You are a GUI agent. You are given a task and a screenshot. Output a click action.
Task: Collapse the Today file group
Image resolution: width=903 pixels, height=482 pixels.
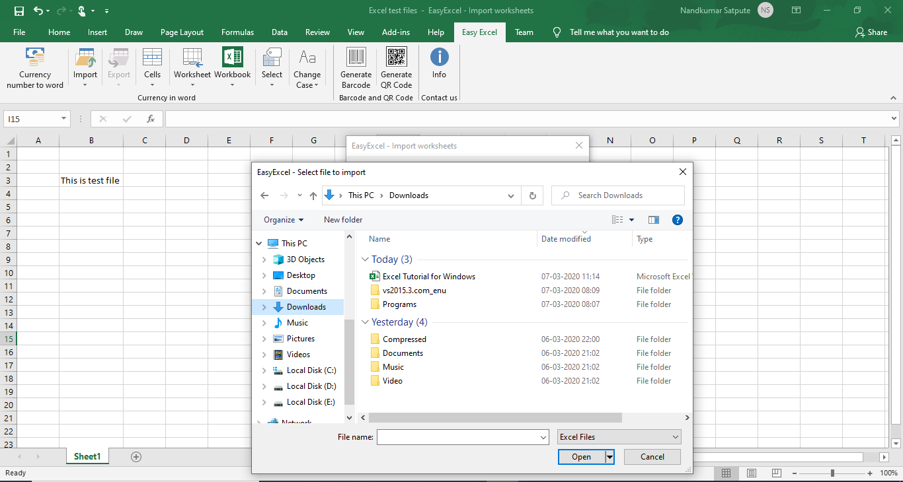[366, 259]
